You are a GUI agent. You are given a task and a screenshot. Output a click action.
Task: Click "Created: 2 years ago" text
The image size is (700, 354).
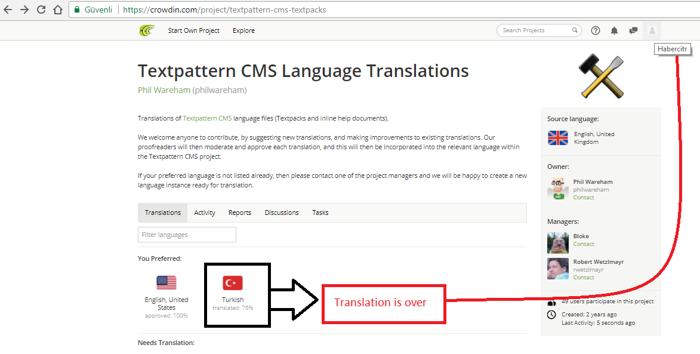[589, 314]
